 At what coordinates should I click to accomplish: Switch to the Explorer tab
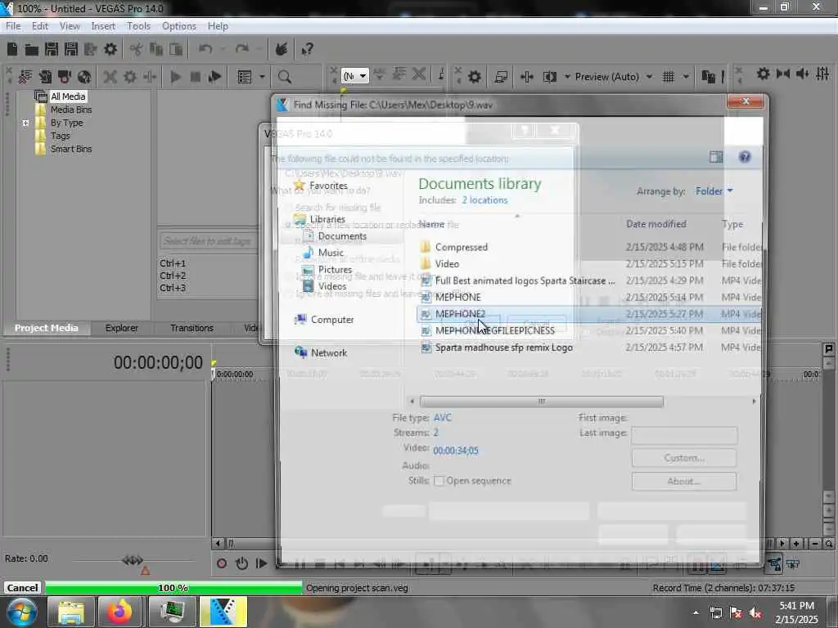(x=121, y=328)
